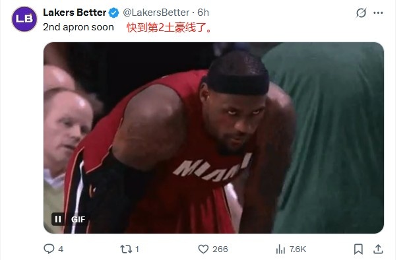Open the GIF of the player in a Miami jersey
This screenshot has width=407, height=260.
(214, 138)
